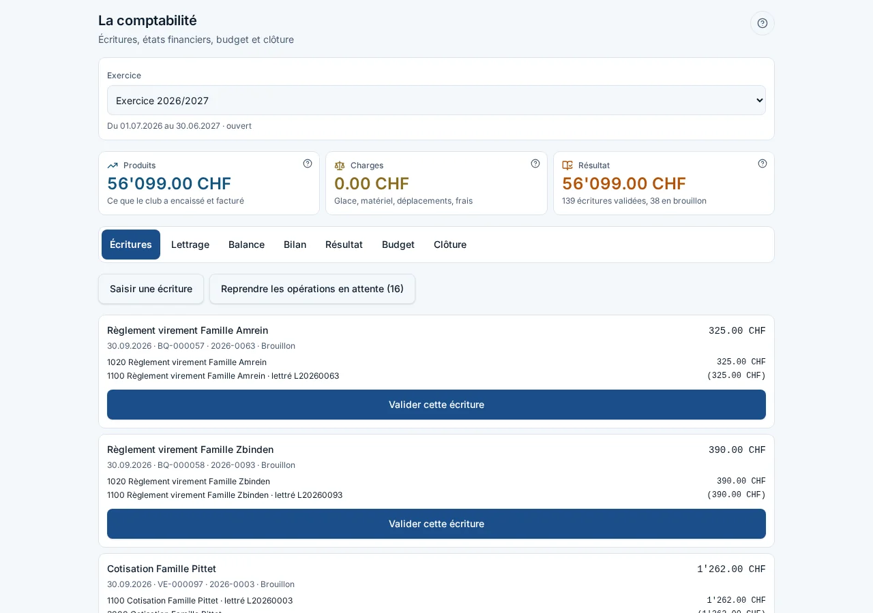Open help icon on Charges card
Image resolution: width=873 pixels, height=613 pixels.
pyautogui.click(x=535, y=163)
